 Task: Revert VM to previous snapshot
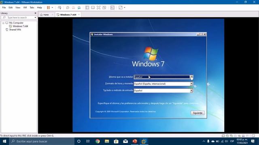73,8
